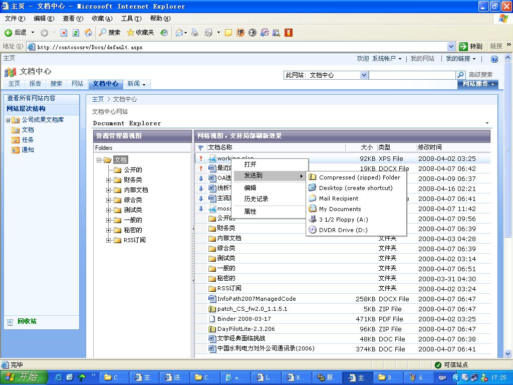Click the help question mark icon
This screenshot has width=513, height=385.
click(x=494, y=59)
